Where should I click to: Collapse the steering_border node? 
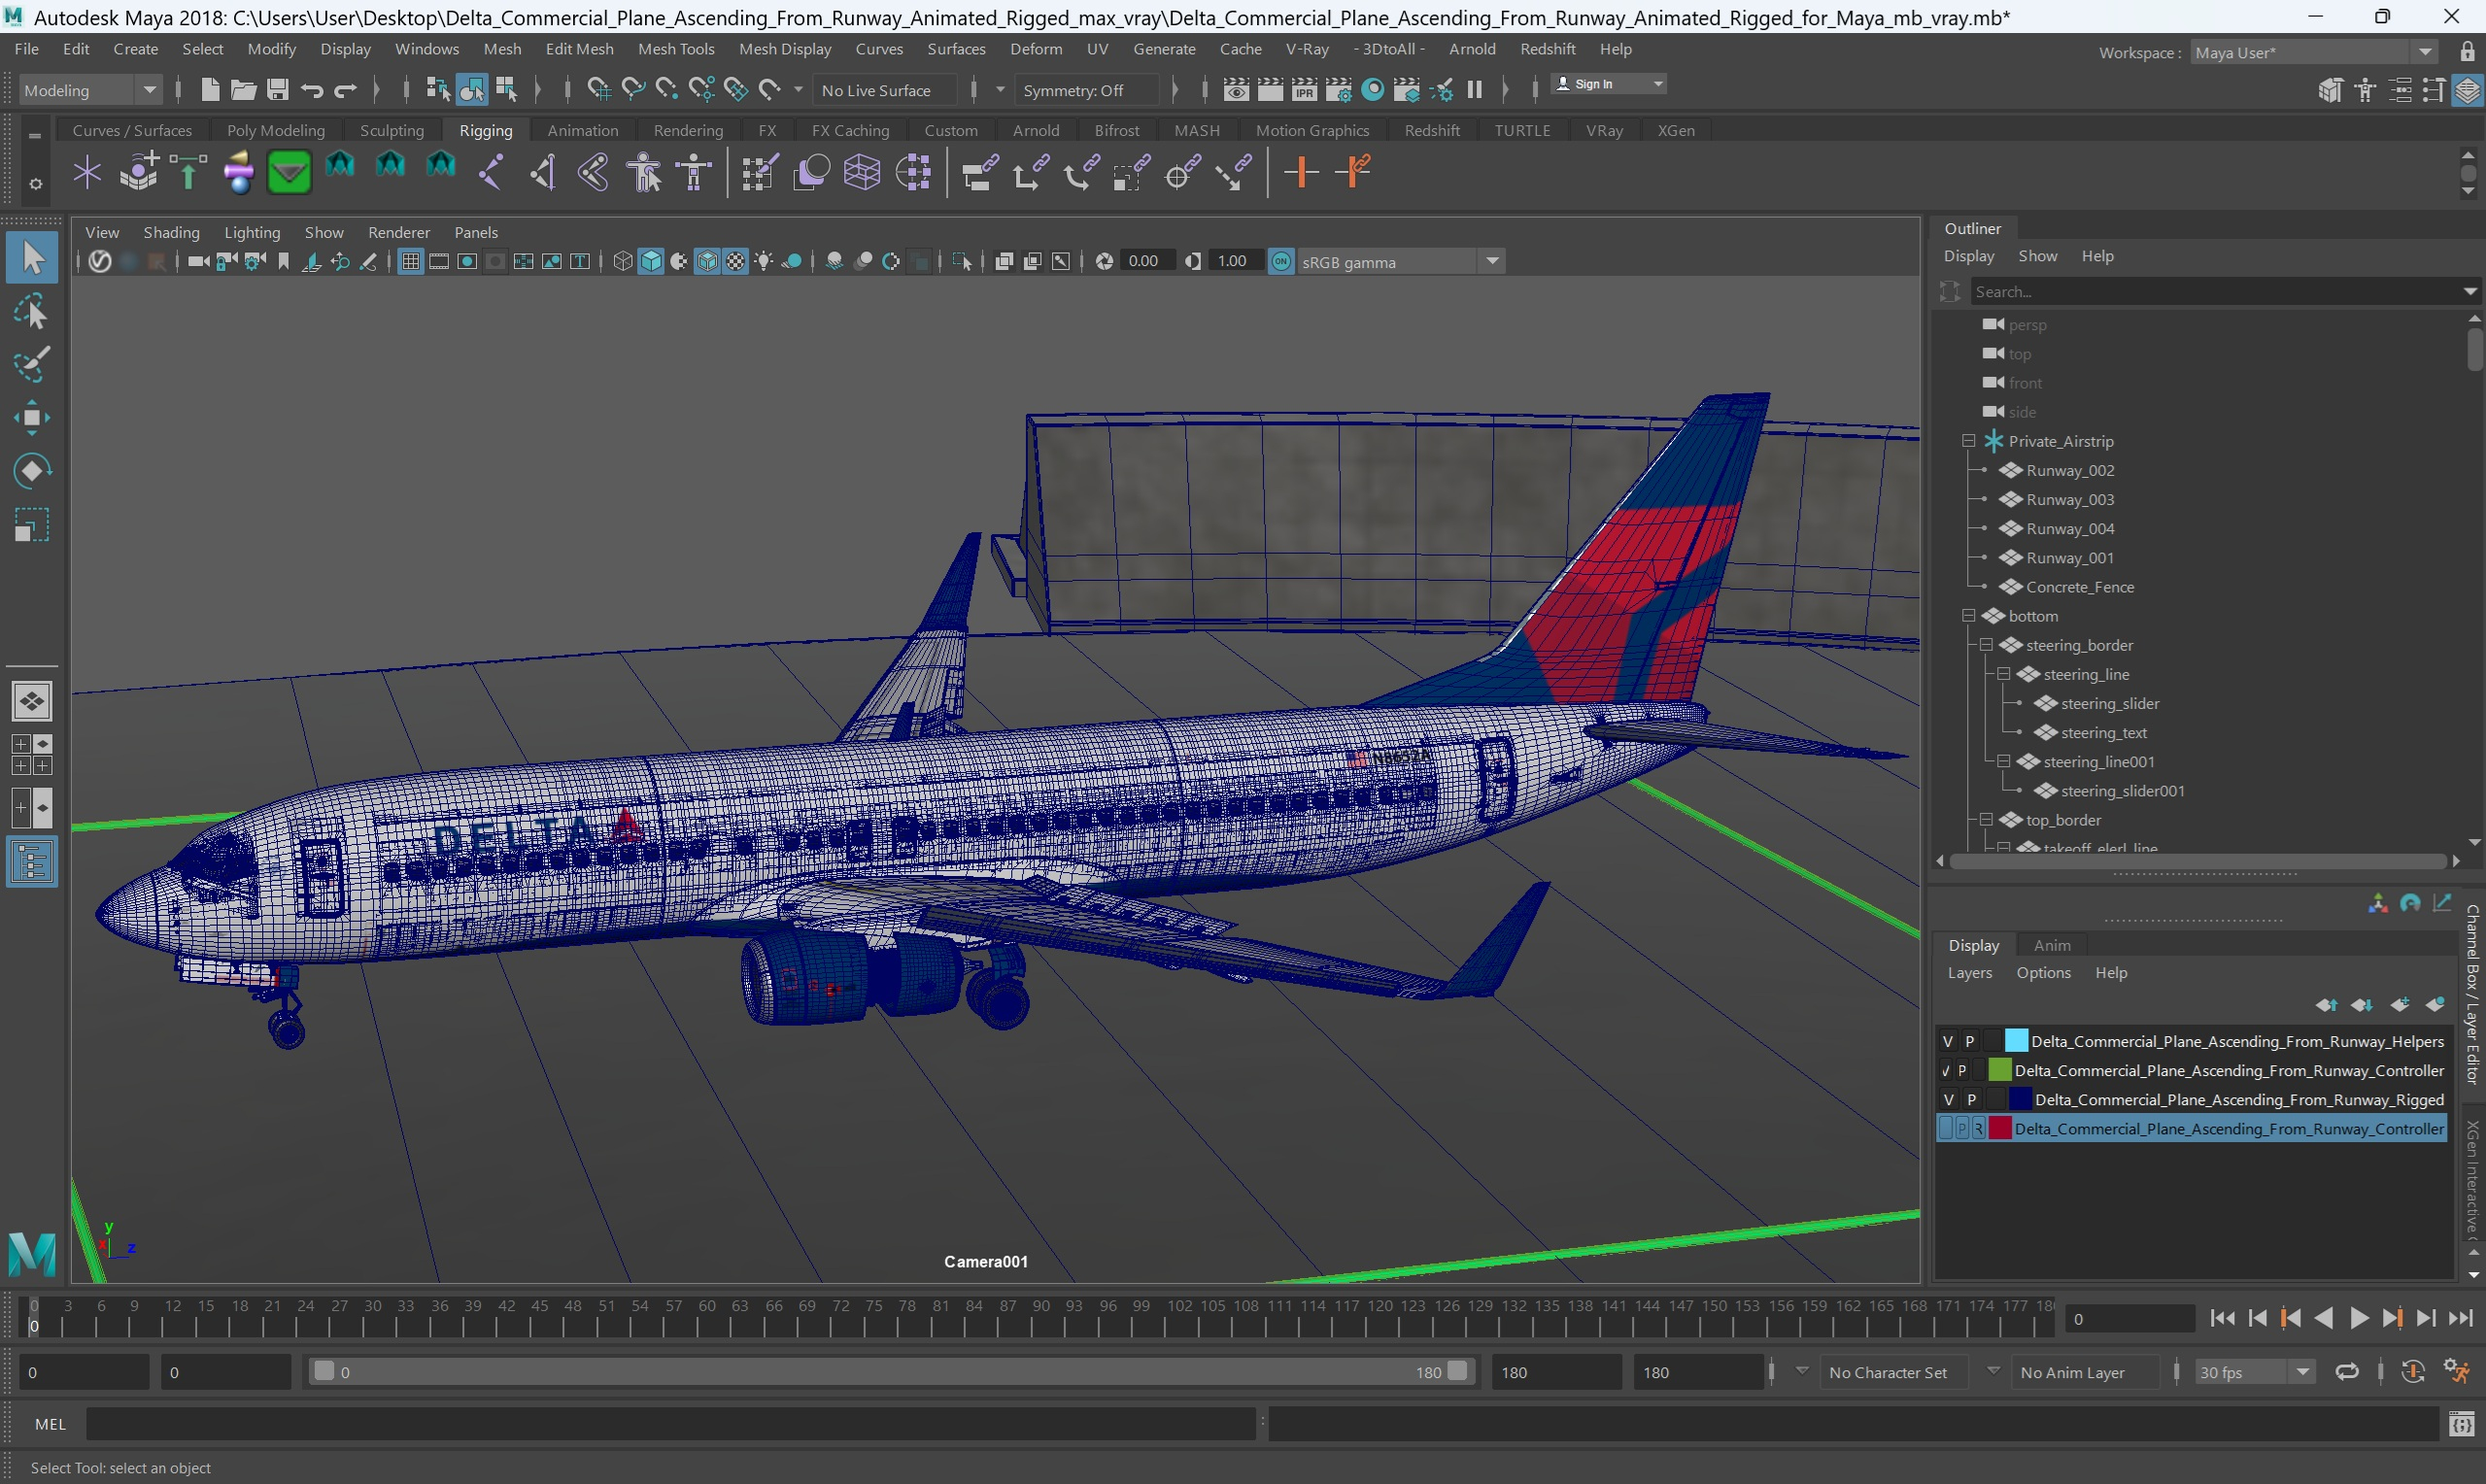pos(1986,645)
